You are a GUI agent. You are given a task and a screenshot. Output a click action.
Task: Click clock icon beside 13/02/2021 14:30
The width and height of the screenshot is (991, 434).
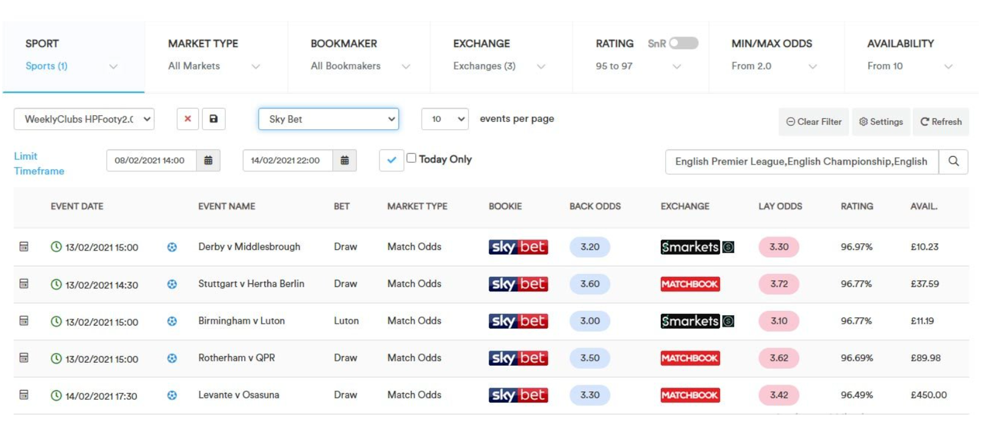click(56, 284)
